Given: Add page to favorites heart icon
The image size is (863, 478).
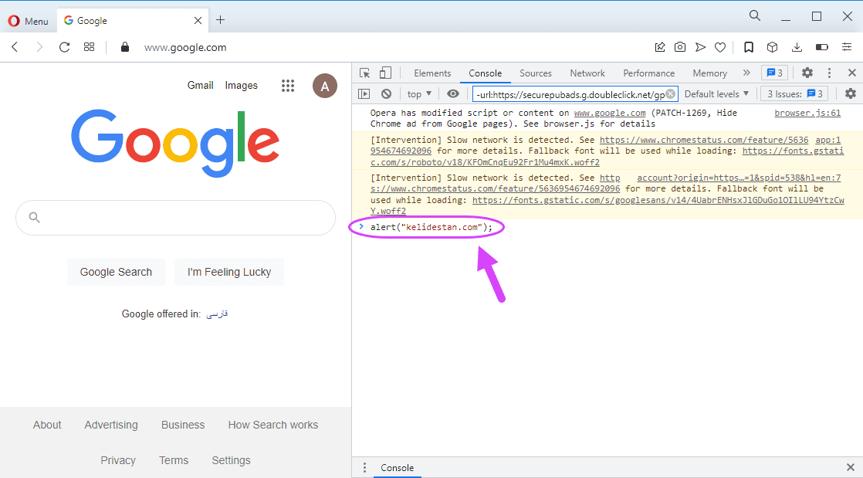Looking at the screenshot, I should [720, 47].
